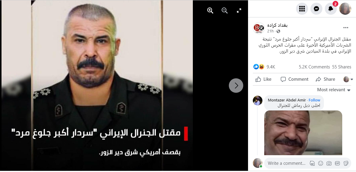Image resolution: width=356 pixels, height=172 pixels.
Task: Follow Montazer Abdel Amir
Action: 314,100
